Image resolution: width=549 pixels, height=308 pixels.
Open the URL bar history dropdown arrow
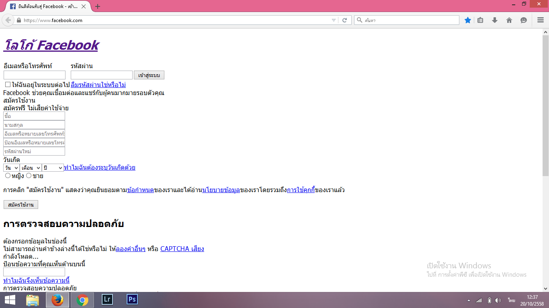tap(334, 20)
